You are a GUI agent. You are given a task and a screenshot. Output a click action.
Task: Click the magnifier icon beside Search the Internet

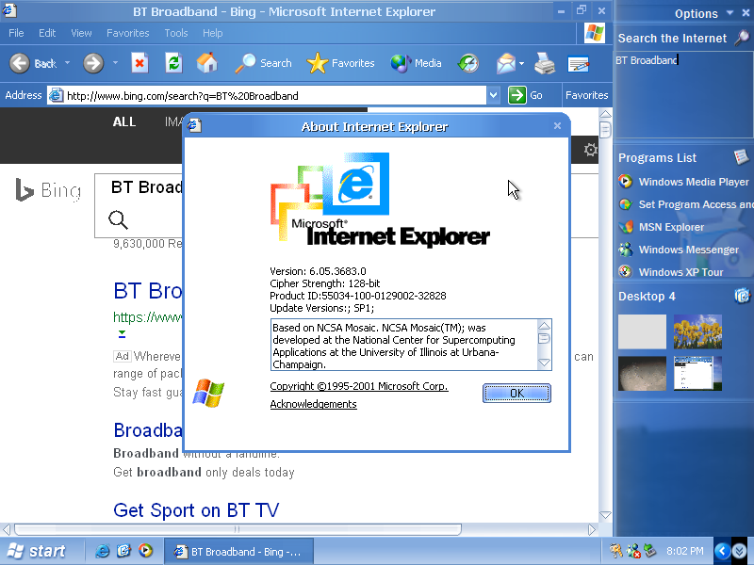[742, 38]
